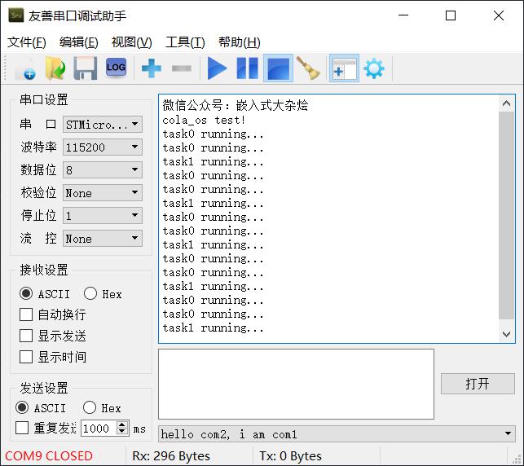Start the serial port with play icon
This screenshot has height=466, width=524.
click(x=217, y=68)
